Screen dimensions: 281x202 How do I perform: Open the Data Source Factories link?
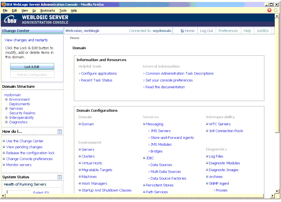[x=168, y=178]
